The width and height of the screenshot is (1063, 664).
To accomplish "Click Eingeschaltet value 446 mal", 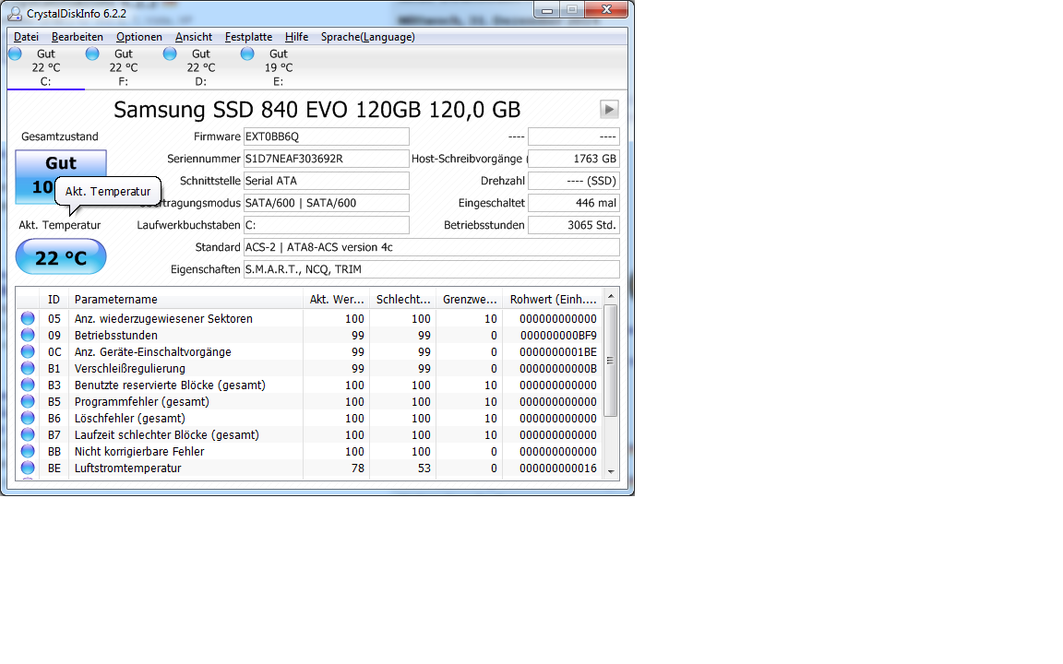I will (574, 203).
